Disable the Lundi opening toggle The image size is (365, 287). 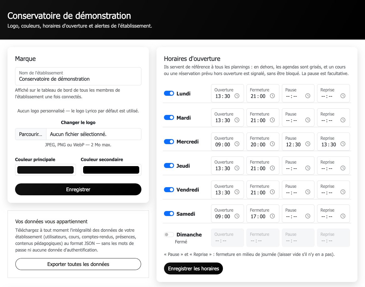pos(169,93)
